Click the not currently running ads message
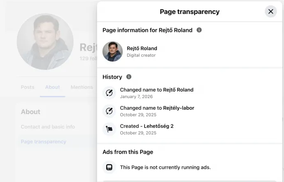This screenshot has height=182, width=284. (165, 167)
